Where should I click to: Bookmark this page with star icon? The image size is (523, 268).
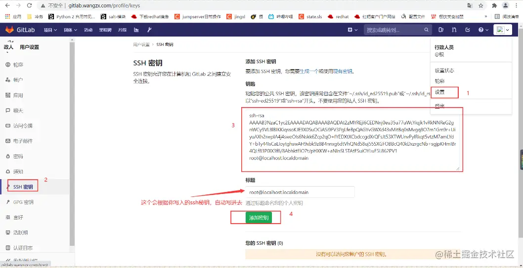pos(480,5)
